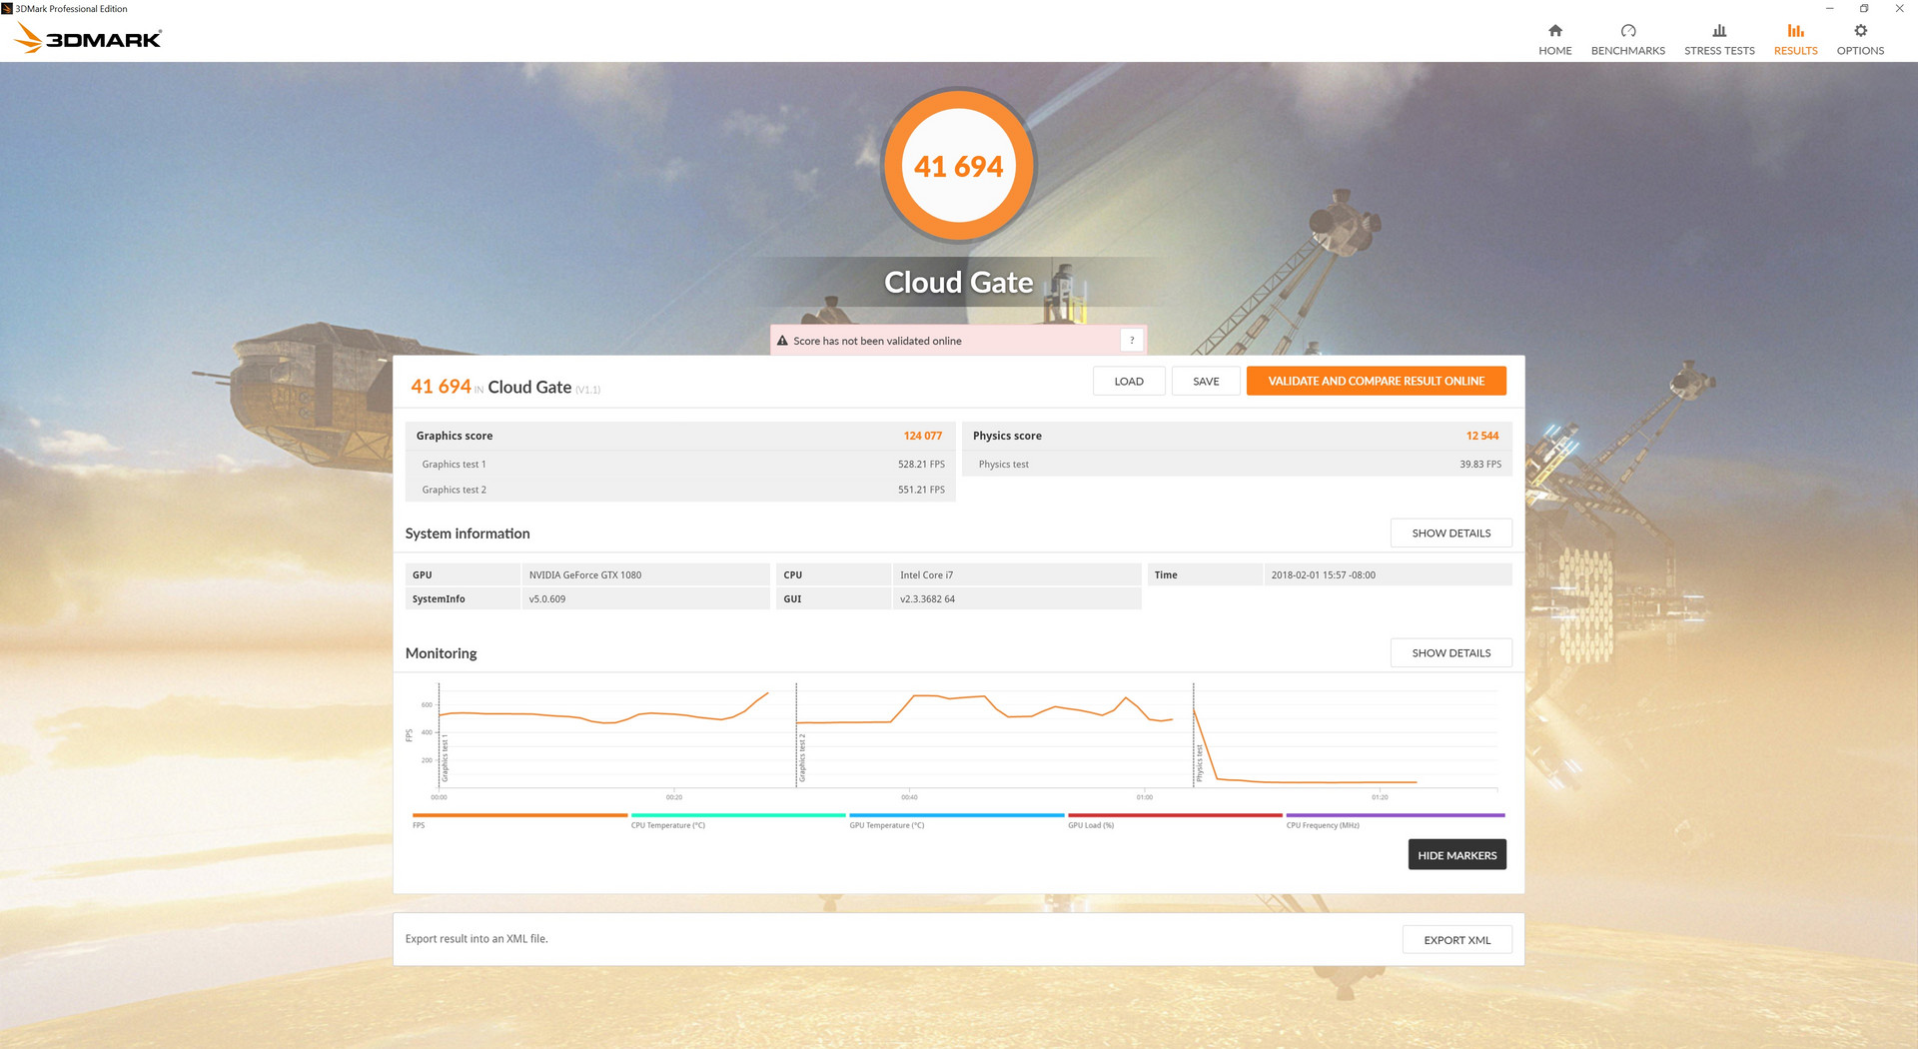The image size is (1918, 1049).
Task: Click the 3DMark title bar app icon
Action: click(7, 8)
